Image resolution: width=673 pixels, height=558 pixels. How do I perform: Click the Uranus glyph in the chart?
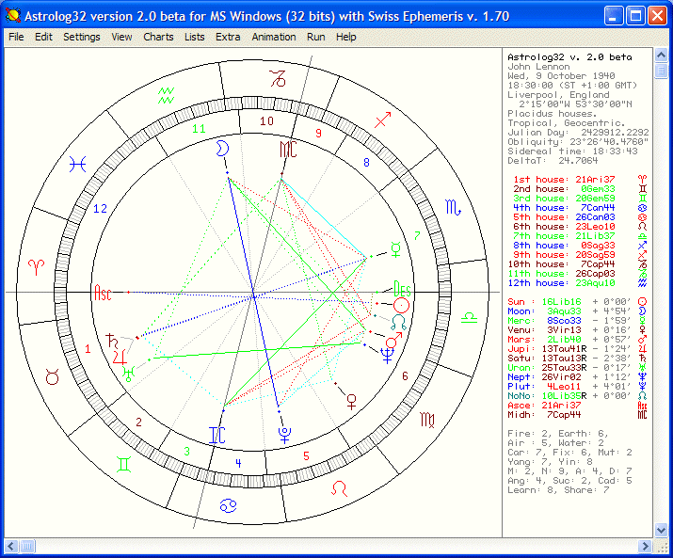click(129, 374)
